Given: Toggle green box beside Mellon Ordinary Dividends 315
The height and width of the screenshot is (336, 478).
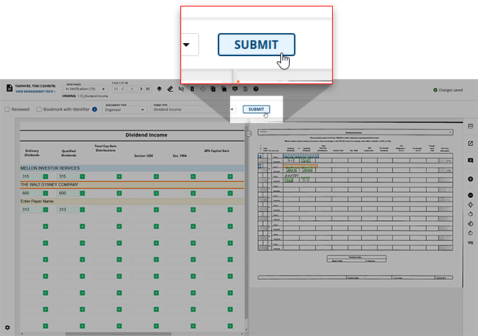Looking at the screenshot, I should point(45,176).
